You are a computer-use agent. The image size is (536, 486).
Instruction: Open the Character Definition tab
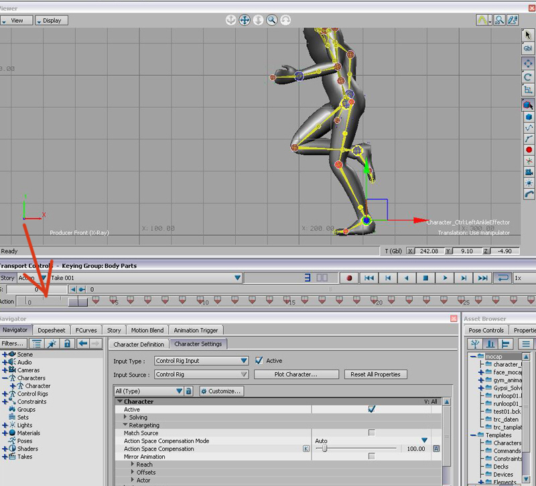pos(139,344)
